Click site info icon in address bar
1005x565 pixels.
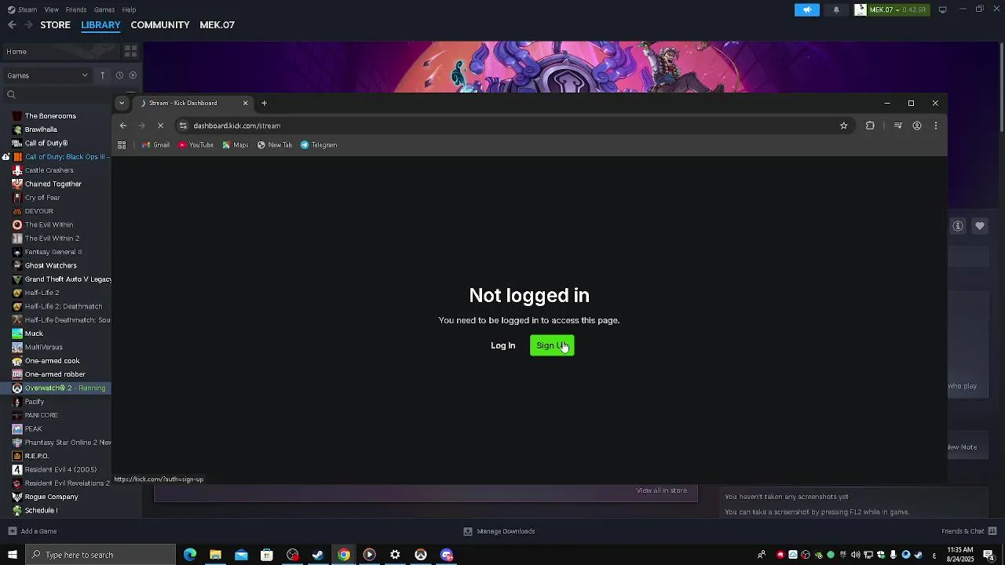coord(183,126)
